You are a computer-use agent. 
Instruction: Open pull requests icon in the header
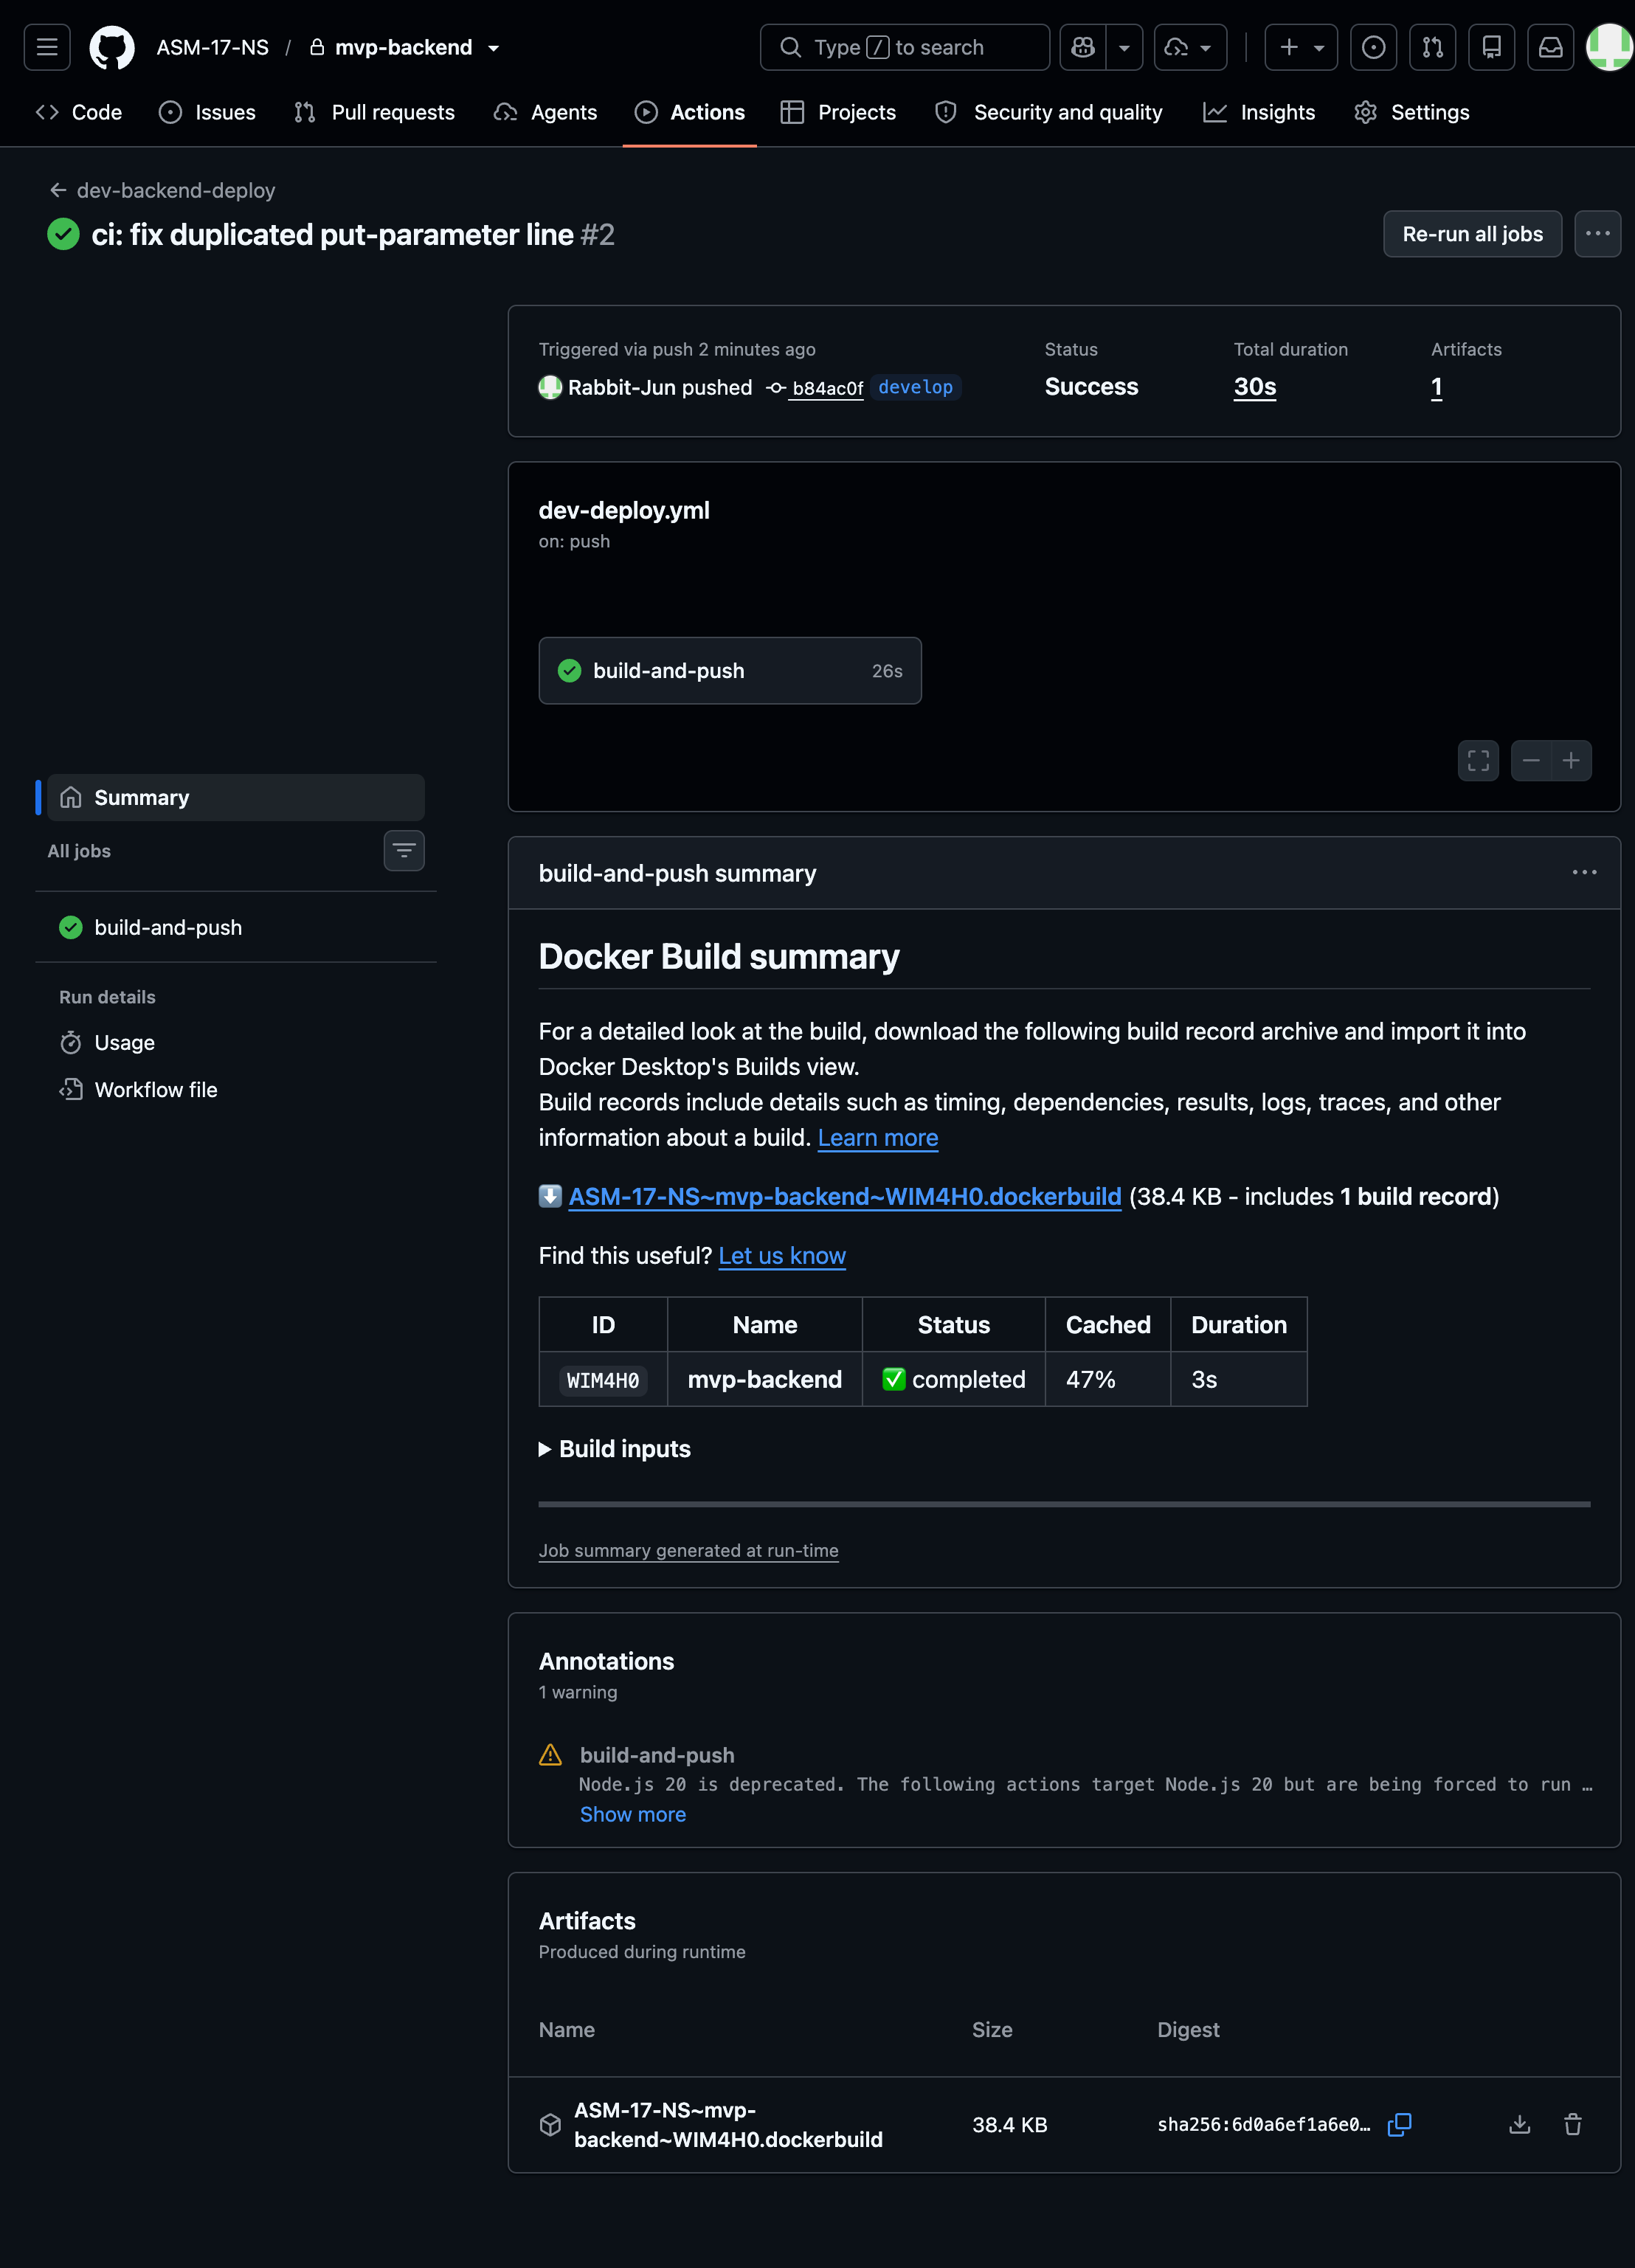point(1432,47)
